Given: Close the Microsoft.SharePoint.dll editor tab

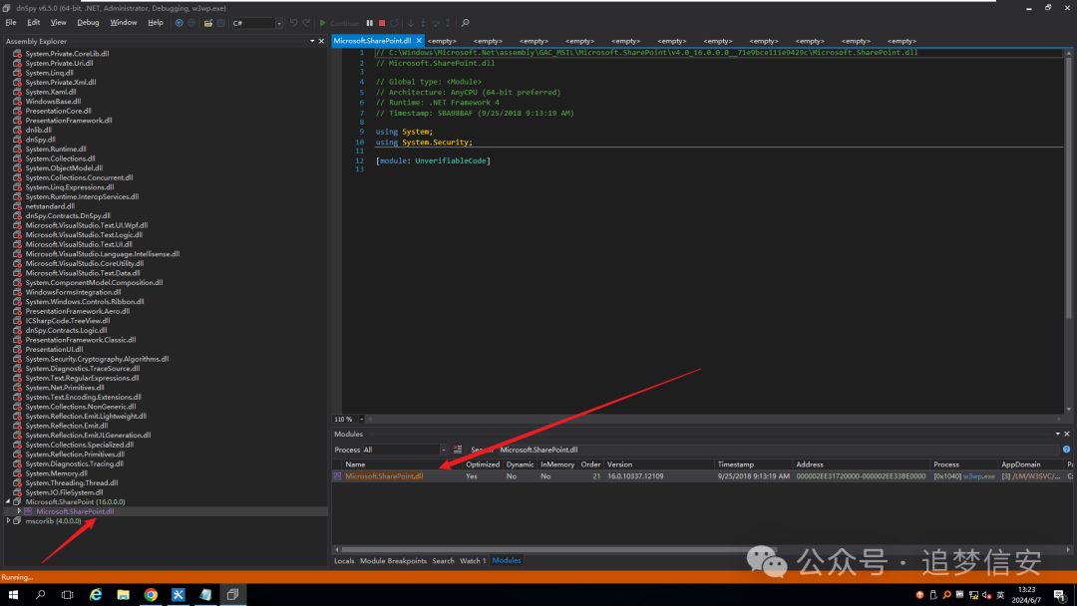Looking at the screenshot, I should pyautogui.click(x=419, y=41).
